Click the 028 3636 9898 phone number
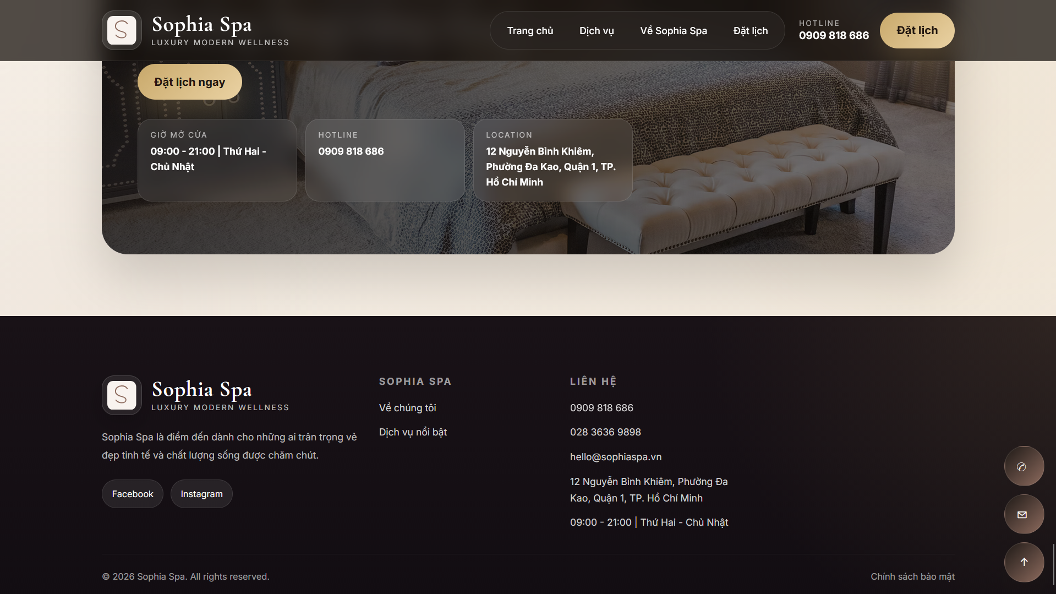This screenshot has height=594, width=1056. click(x=605, y=432)
